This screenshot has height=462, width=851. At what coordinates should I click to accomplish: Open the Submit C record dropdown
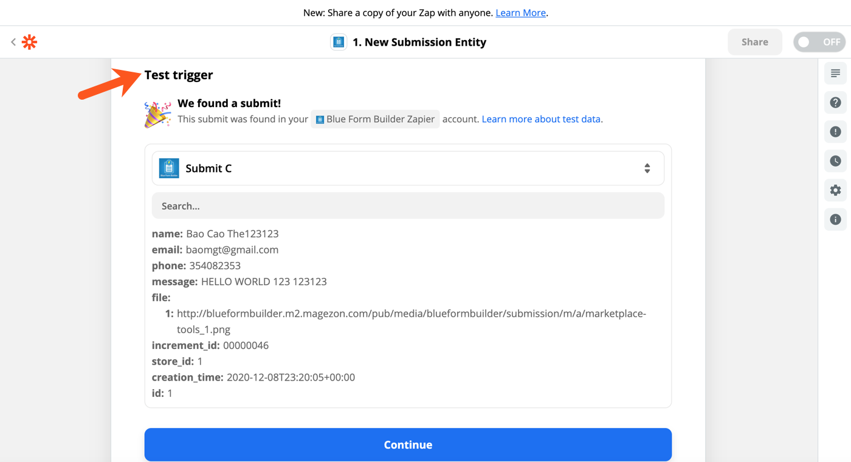(407, 168)
